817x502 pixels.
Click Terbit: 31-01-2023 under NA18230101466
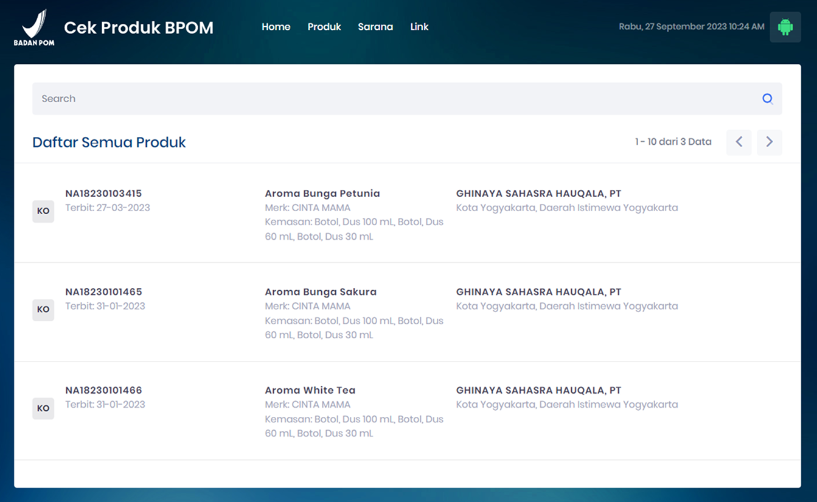[x=105, y=405]
